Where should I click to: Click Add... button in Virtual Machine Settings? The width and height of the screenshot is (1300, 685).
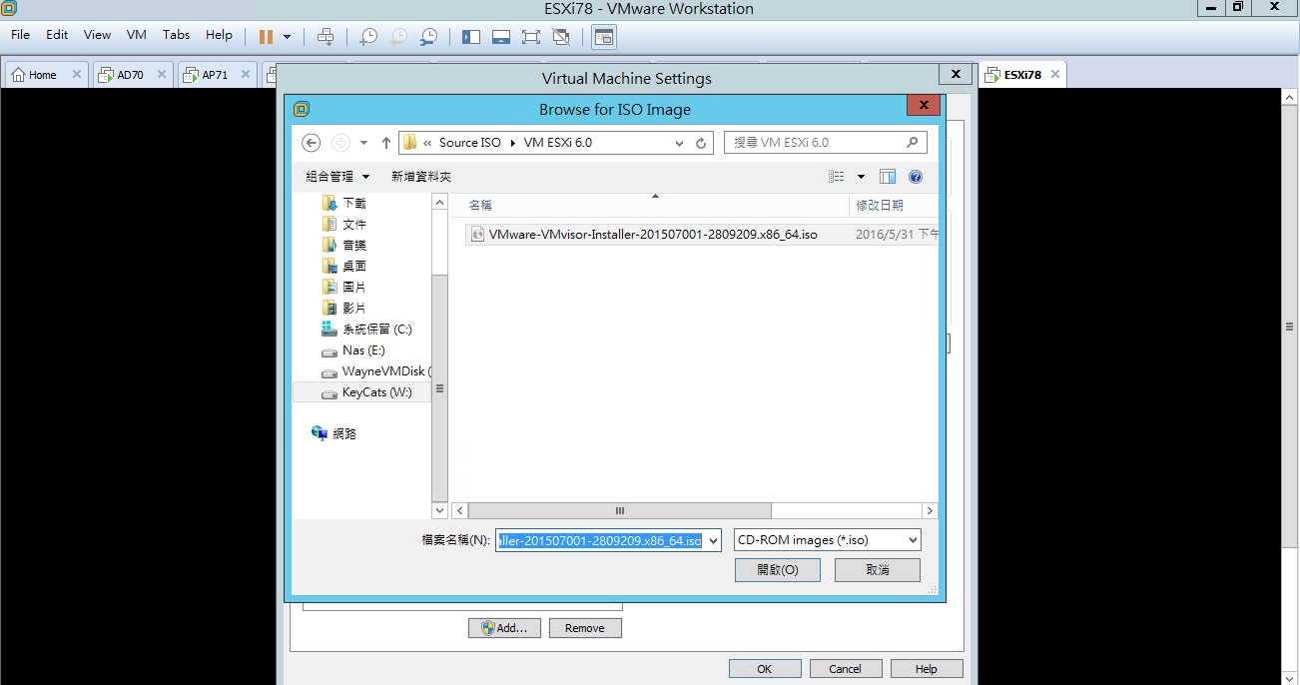(x=504, y=628)
